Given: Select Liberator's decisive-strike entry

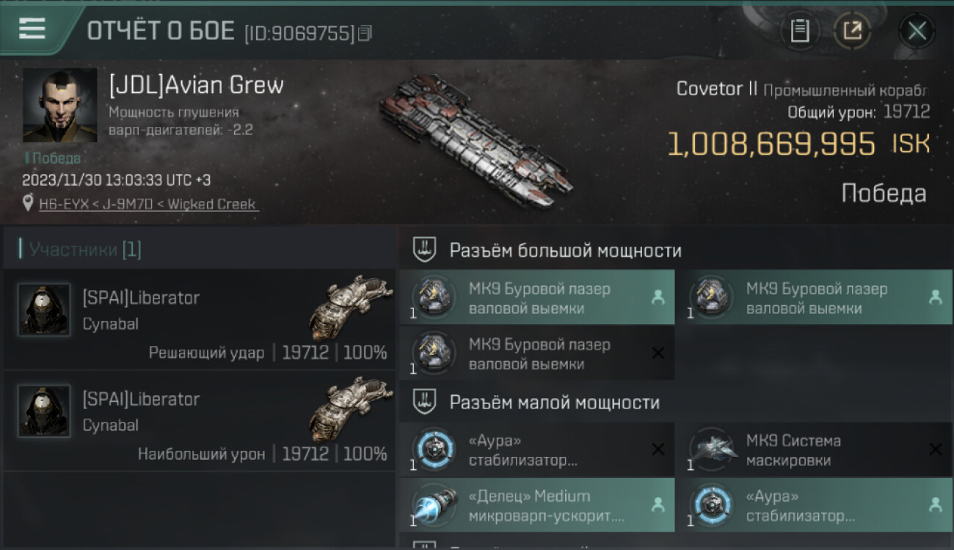Looking at the screenshot, I should tap(199, 319).
